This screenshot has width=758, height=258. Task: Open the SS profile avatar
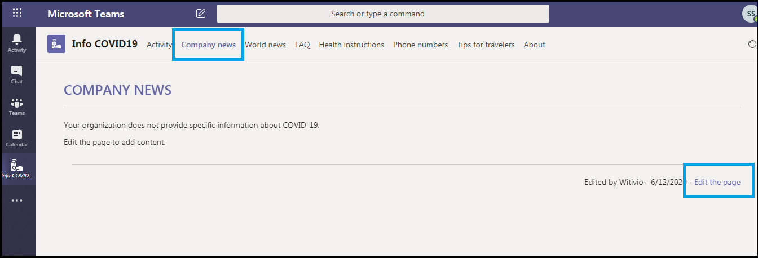pyautogui.click(x=750, y=14)
